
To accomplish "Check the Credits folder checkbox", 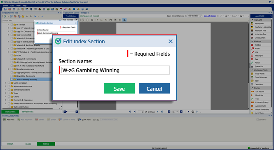I will 9,96.
